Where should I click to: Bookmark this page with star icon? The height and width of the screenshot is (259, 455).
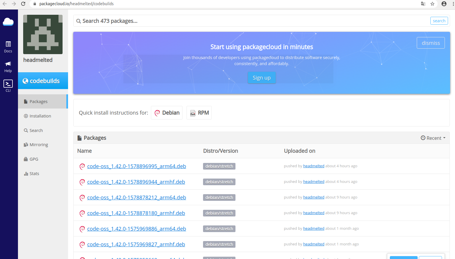pos(432,4)
